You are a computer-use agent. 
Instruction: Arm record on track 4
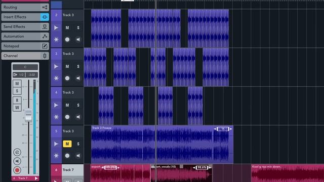click(x=67, y=117)
